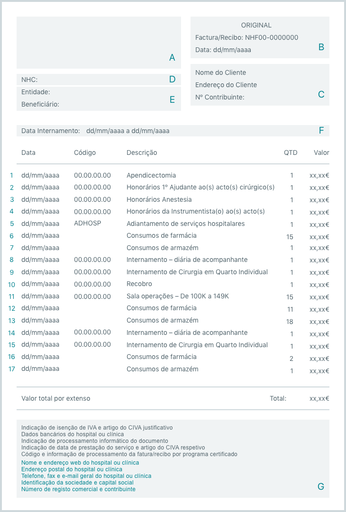Select the 'Apendicectomia' line item

pos(151,175)
